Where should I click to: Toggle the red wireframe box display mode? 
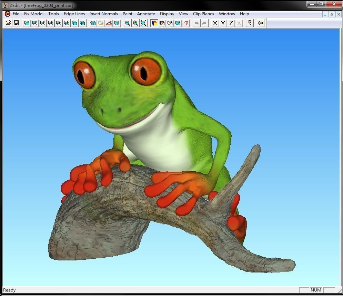186,23
